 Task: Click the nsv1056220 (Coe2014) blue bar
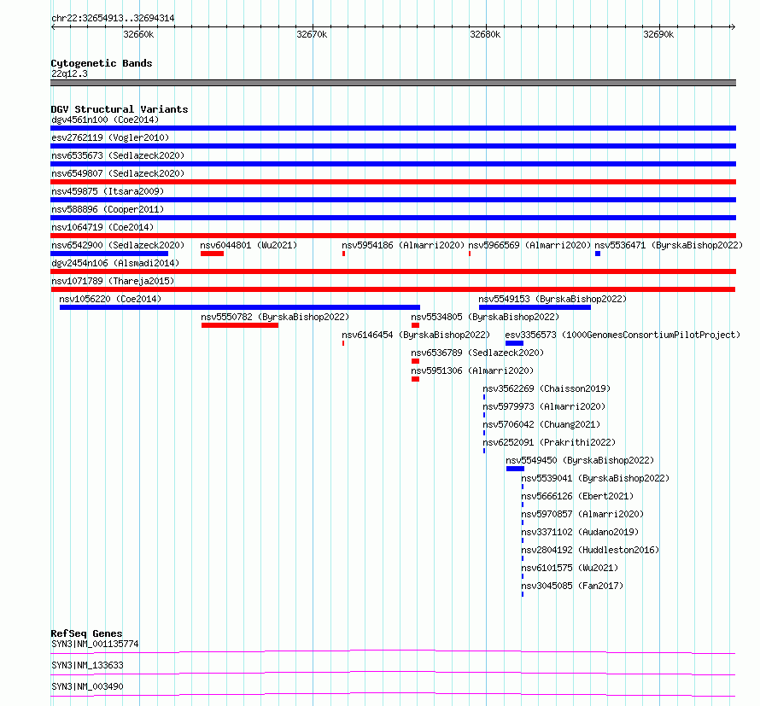pyautogui.click(x=240, y=307)
